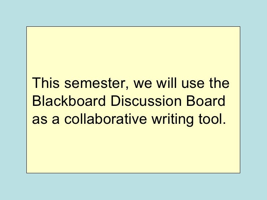Screen dimensions: 267x200
Task: Select the word "Discussion" in the text
Action: (x=146, y=101)
